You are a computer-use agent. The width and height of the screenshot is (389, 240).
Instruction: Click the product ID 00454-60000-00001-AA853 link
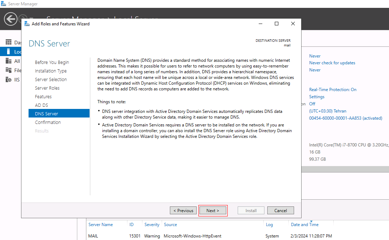pos(345,118)
